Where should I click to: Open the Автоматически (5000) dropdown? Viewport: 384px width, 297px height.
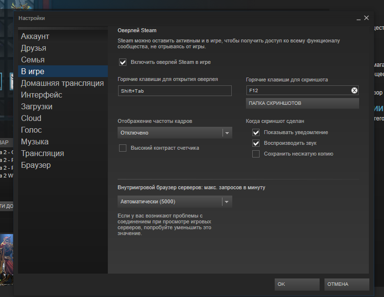175,202
